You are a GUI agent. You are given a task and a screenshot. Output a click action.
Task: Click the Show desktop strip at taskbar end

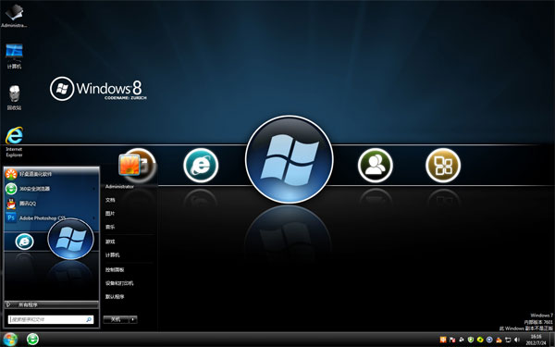click(x=552, y=340)
